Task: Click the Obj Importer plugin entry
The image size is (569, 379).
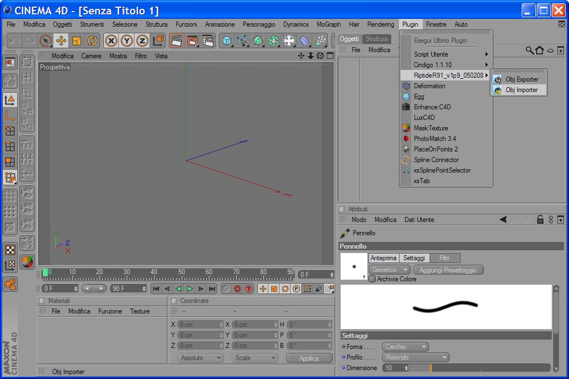Action: (519, 90)
